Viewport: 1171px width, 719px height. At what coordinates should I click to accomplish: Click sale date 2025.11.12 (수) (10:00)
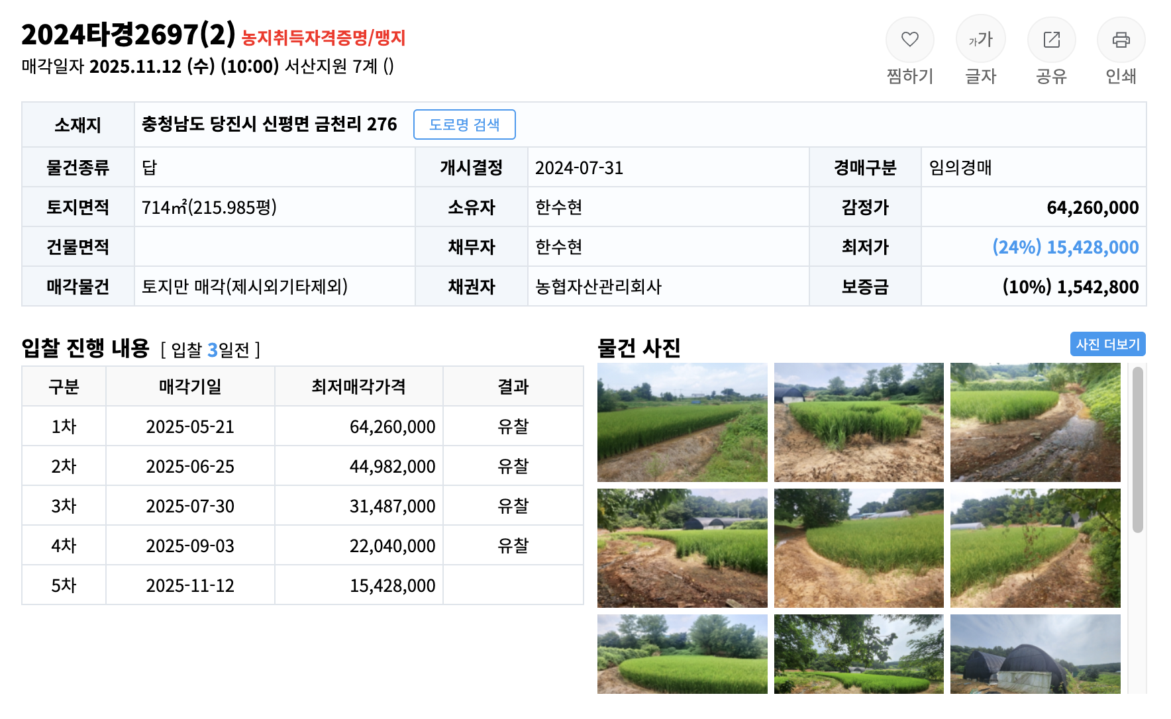[184, 67]
